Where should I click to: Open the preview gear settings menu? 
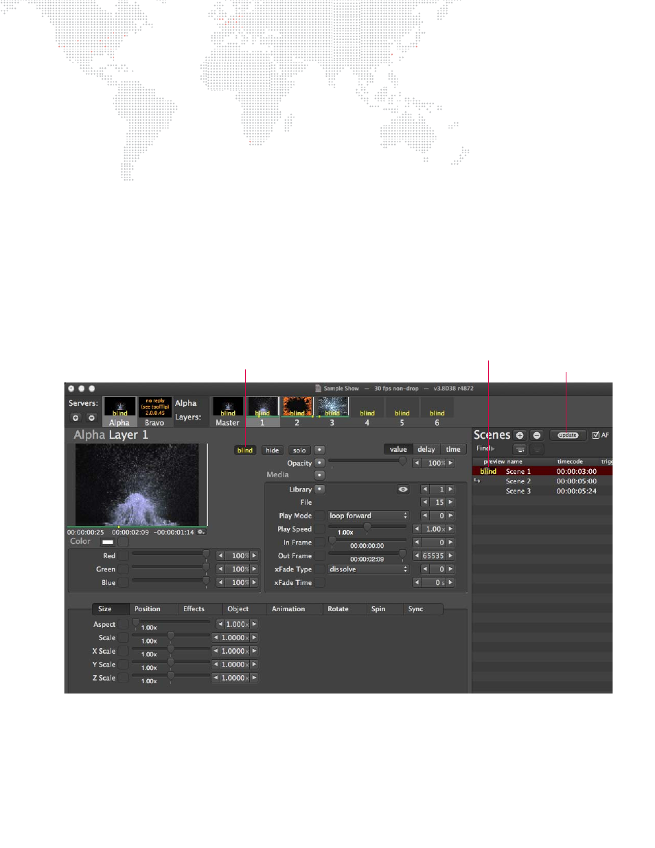click(x=200, y=532)
